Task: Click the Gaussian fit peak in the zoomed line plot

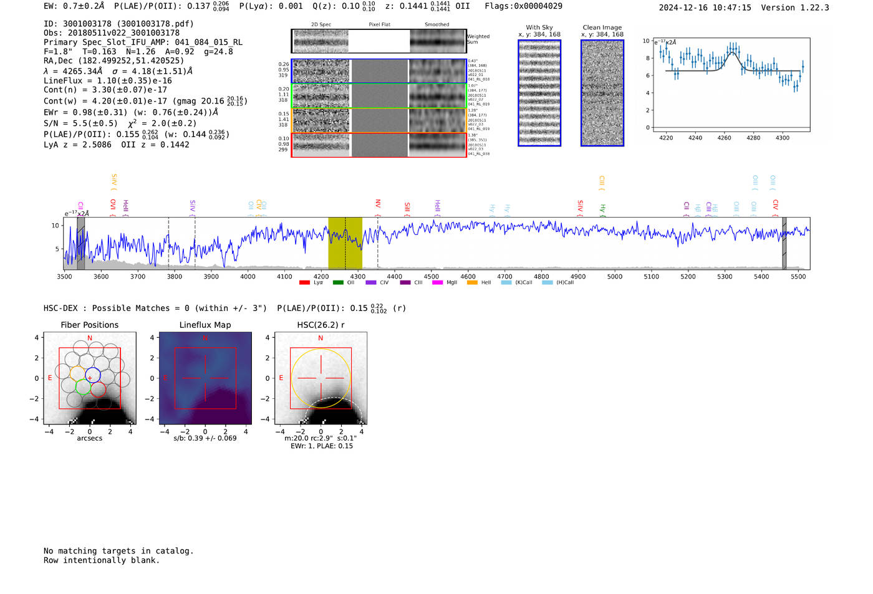Action: click(x=733, y=52)
